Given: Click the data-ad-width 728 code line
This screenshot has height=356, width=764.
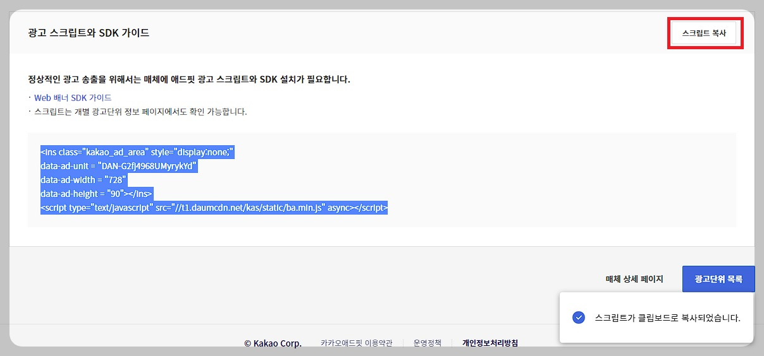Looking at the screenshot, I should point(84,180).
